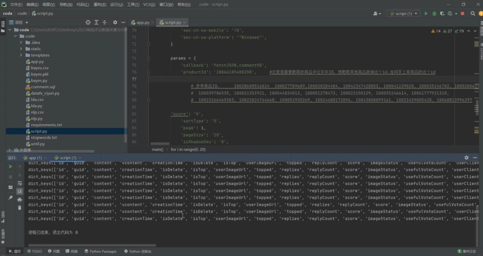Open the script (1) run configuration dropdown
483x256 pixels.
click(x=404, y=13)
